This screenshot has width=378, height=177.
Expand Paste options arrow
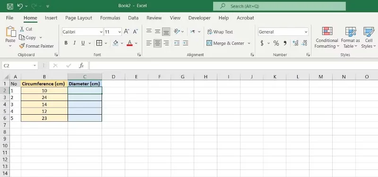point(10,46)
